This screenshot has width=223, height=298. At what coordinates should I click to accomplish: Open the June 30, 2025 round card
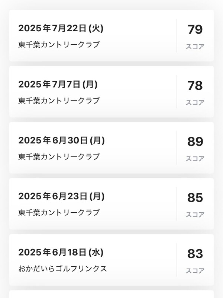pos(111,148)
